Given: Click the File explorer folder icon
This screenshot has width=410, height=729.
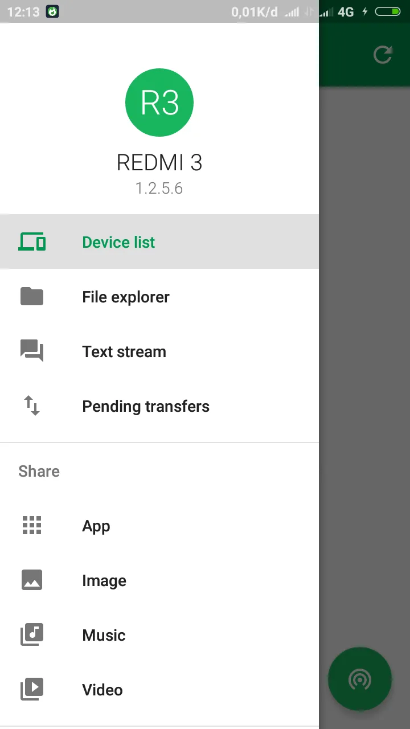Looking at the screenshot, I should [32, 297].
